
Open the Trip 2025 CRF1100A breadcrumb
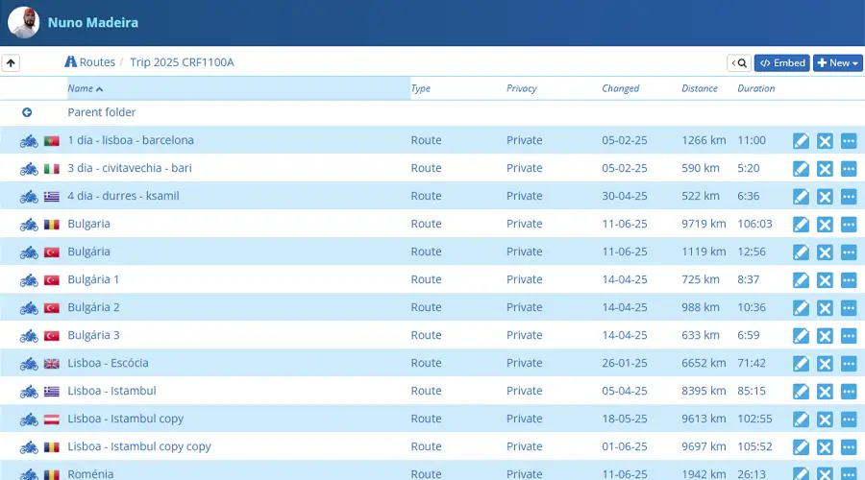click(182, 62)
